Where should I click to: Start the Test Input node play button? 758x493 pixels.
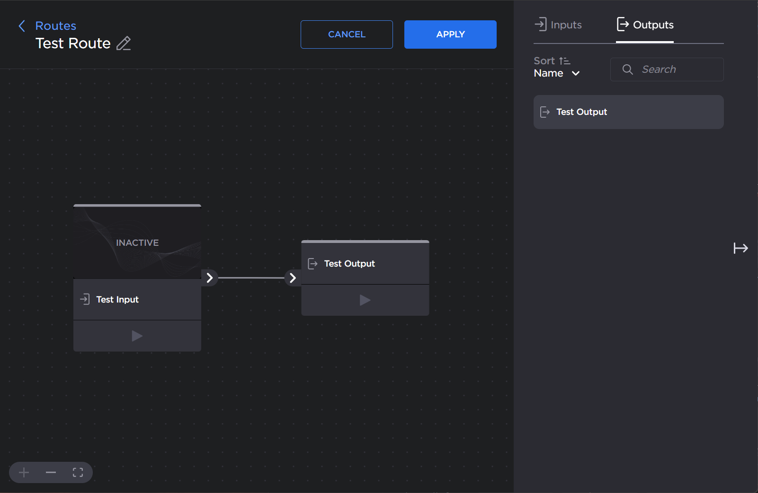tap(137, 336)
